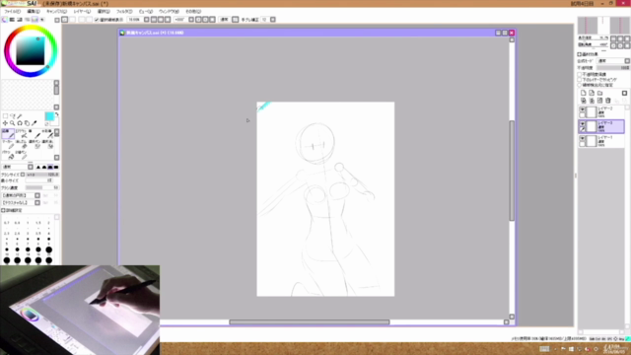Hide layer 3 with its eye icon
The image size is (631, 355).
click(583, 123)
